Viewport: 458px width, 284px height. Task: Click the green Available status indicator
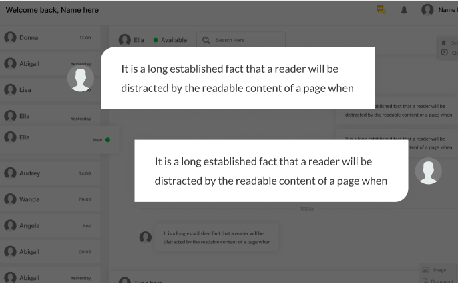coord(156,40)
